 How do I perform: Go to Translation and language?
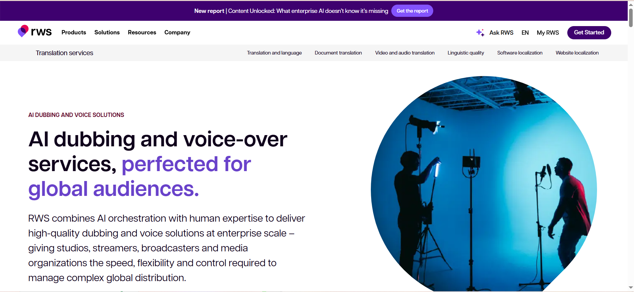tap(274, 53)
